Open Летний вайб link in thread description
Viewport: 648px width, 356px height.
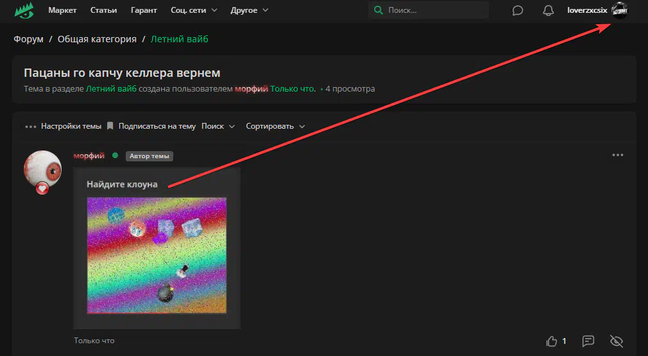tap(111, 89)
